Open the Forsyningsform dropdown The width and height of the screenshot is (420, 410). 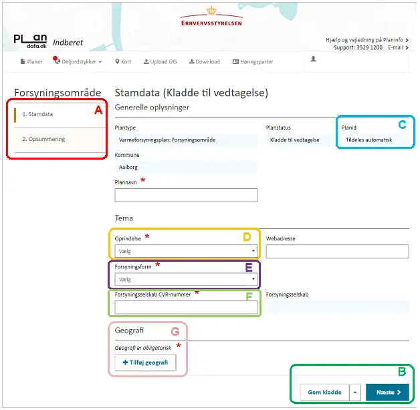click(x=186, y=280)
